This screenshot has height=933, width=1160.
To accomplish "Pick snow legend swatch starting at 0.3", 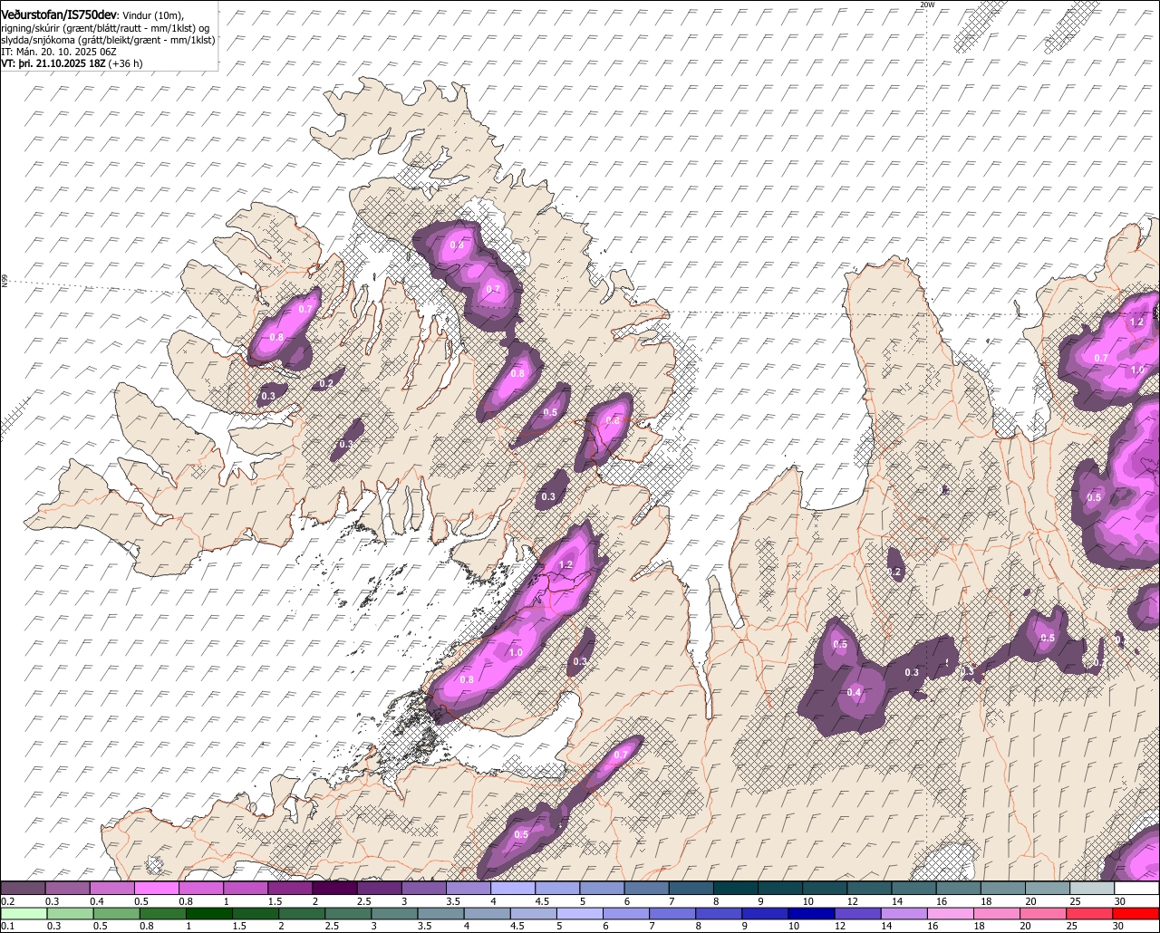I will coord(67,889).
